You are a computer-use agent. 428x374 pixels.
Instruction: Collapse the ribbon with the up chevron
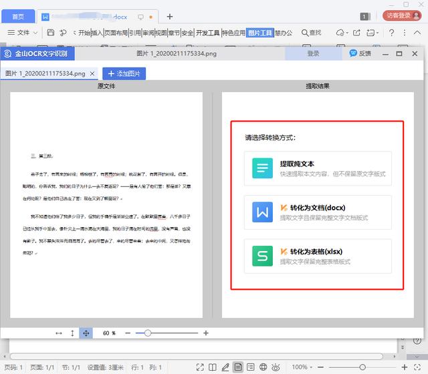point(417,33)
